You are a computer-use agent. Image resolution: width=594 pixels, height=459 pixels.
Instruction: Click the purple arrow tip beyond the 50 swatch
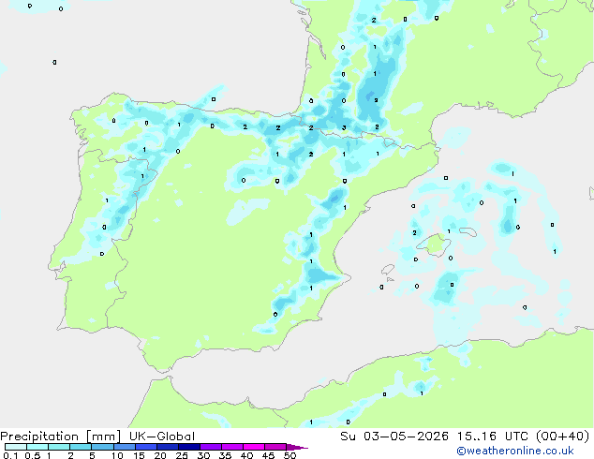click(297, 447)
